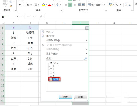The image size is (137, 106).
Task: Open merge and center dropdown arrow
Action: (x=104, y=5)
